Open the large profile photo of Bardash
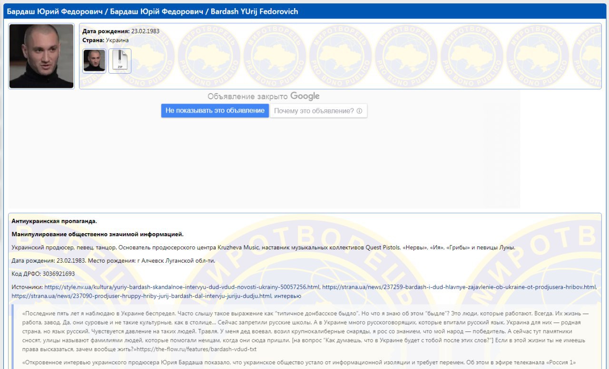The image size is (609, 369). 41,56
